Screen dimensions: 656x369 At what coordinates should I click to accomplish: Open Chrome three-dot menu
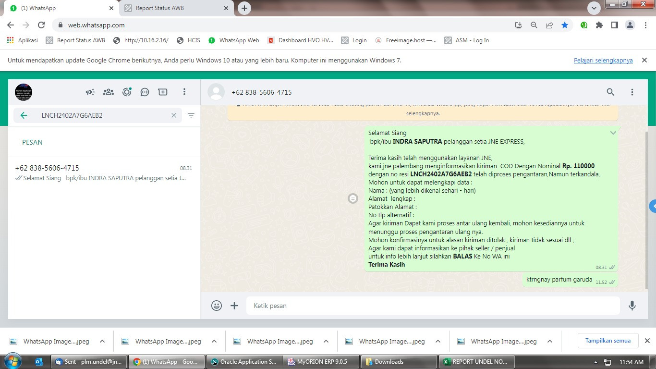[645, 25]
